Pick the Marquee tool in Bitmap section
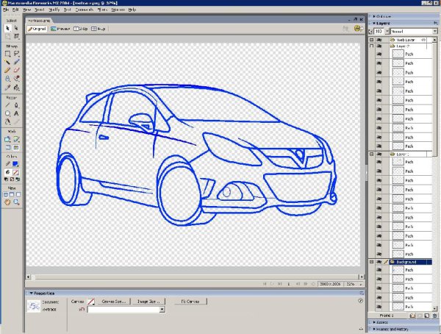 pos(7,54)
